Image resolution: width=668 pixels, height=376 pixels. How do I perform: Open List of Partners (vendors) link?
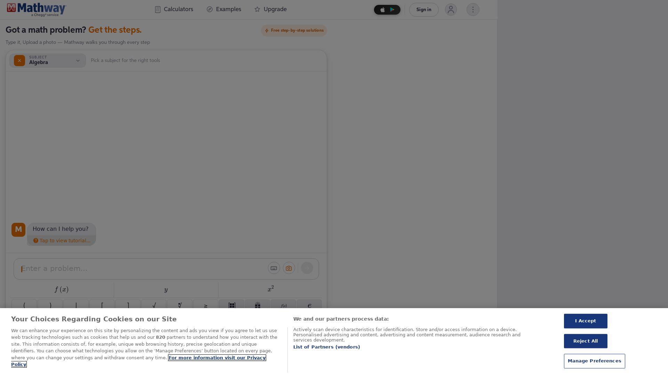coord(326,347)
